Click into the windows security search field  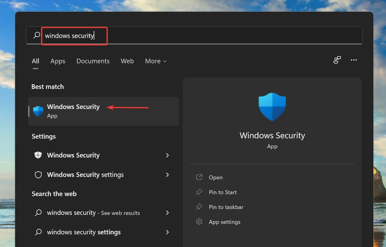pos(194,35)
